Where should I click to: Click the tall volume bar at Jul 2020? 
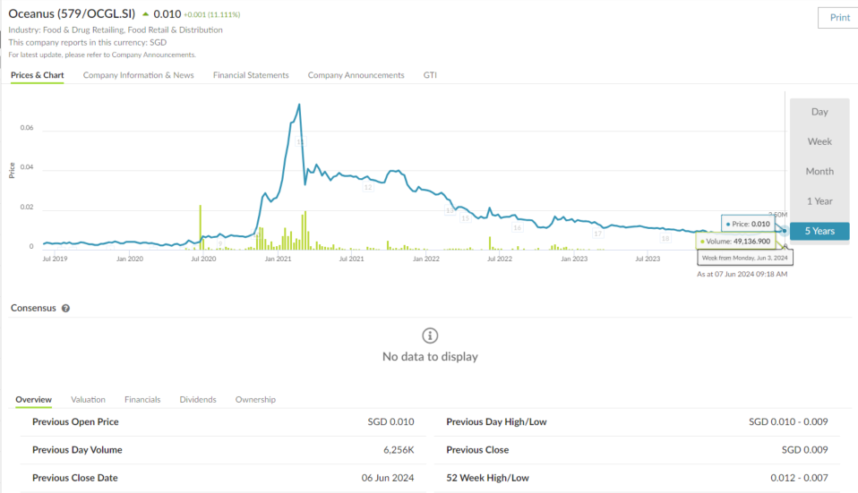[201, 227]
